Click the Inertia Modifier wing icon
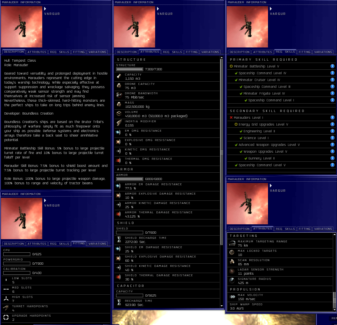Viewport: 337px width, 325px height. tap(119, 123)
